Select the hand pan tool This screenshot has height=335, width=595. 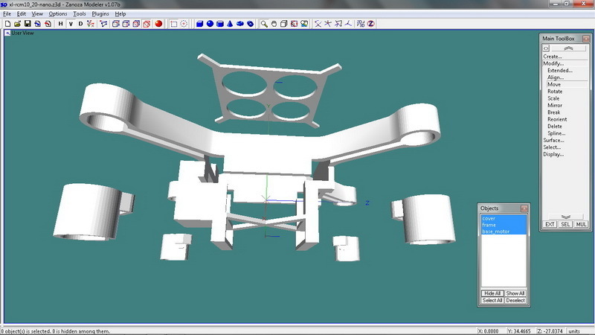(x=274, y=23)
